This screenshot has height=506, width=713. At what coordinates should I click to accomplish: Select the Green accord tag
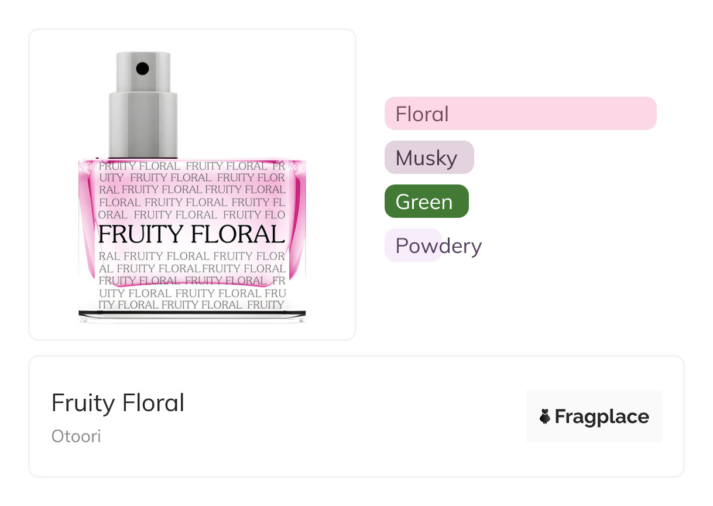pyautogui.click(x=426, y=201)
